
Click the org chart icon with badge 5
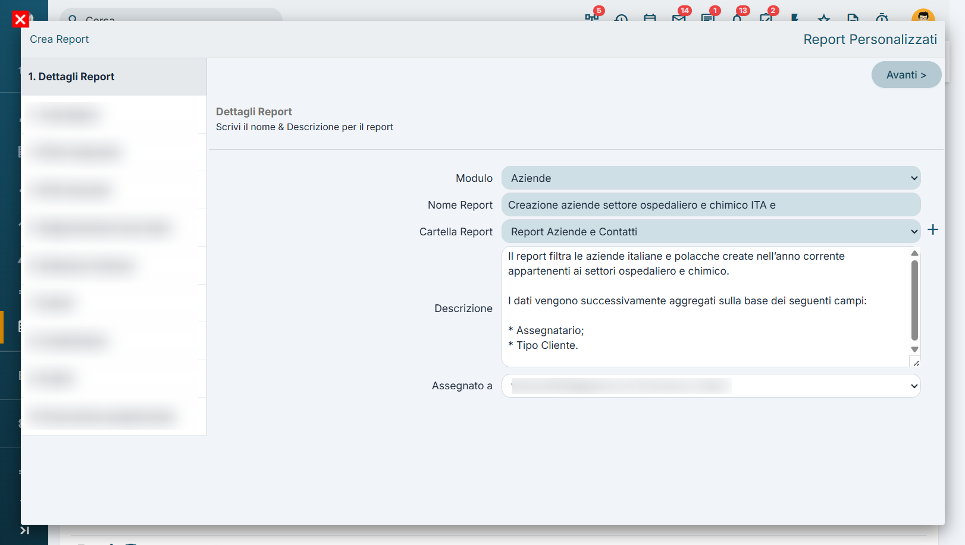pos(591,17)
